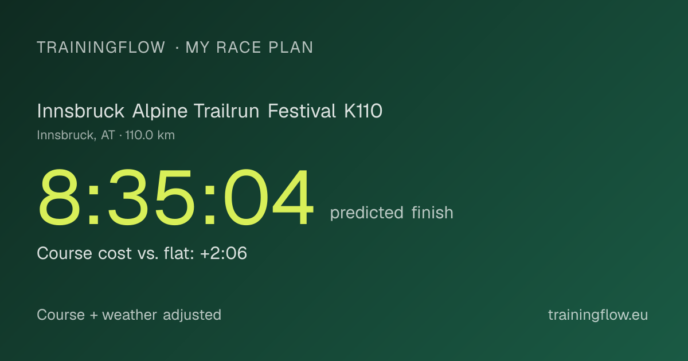Open the MY RACE PLAN heading

249,48
